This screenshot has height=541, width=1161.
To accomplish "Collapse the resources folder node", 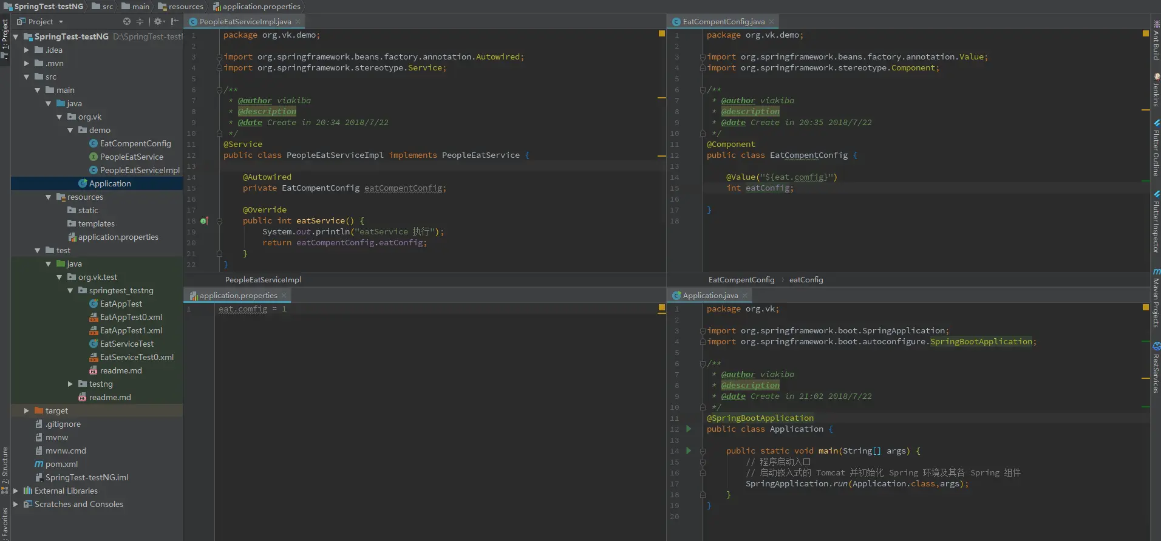I will (49, 197).
